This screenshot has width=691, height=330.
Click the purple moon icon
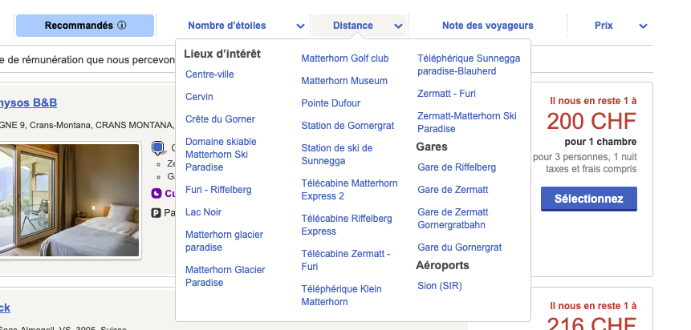click(156, 193)
